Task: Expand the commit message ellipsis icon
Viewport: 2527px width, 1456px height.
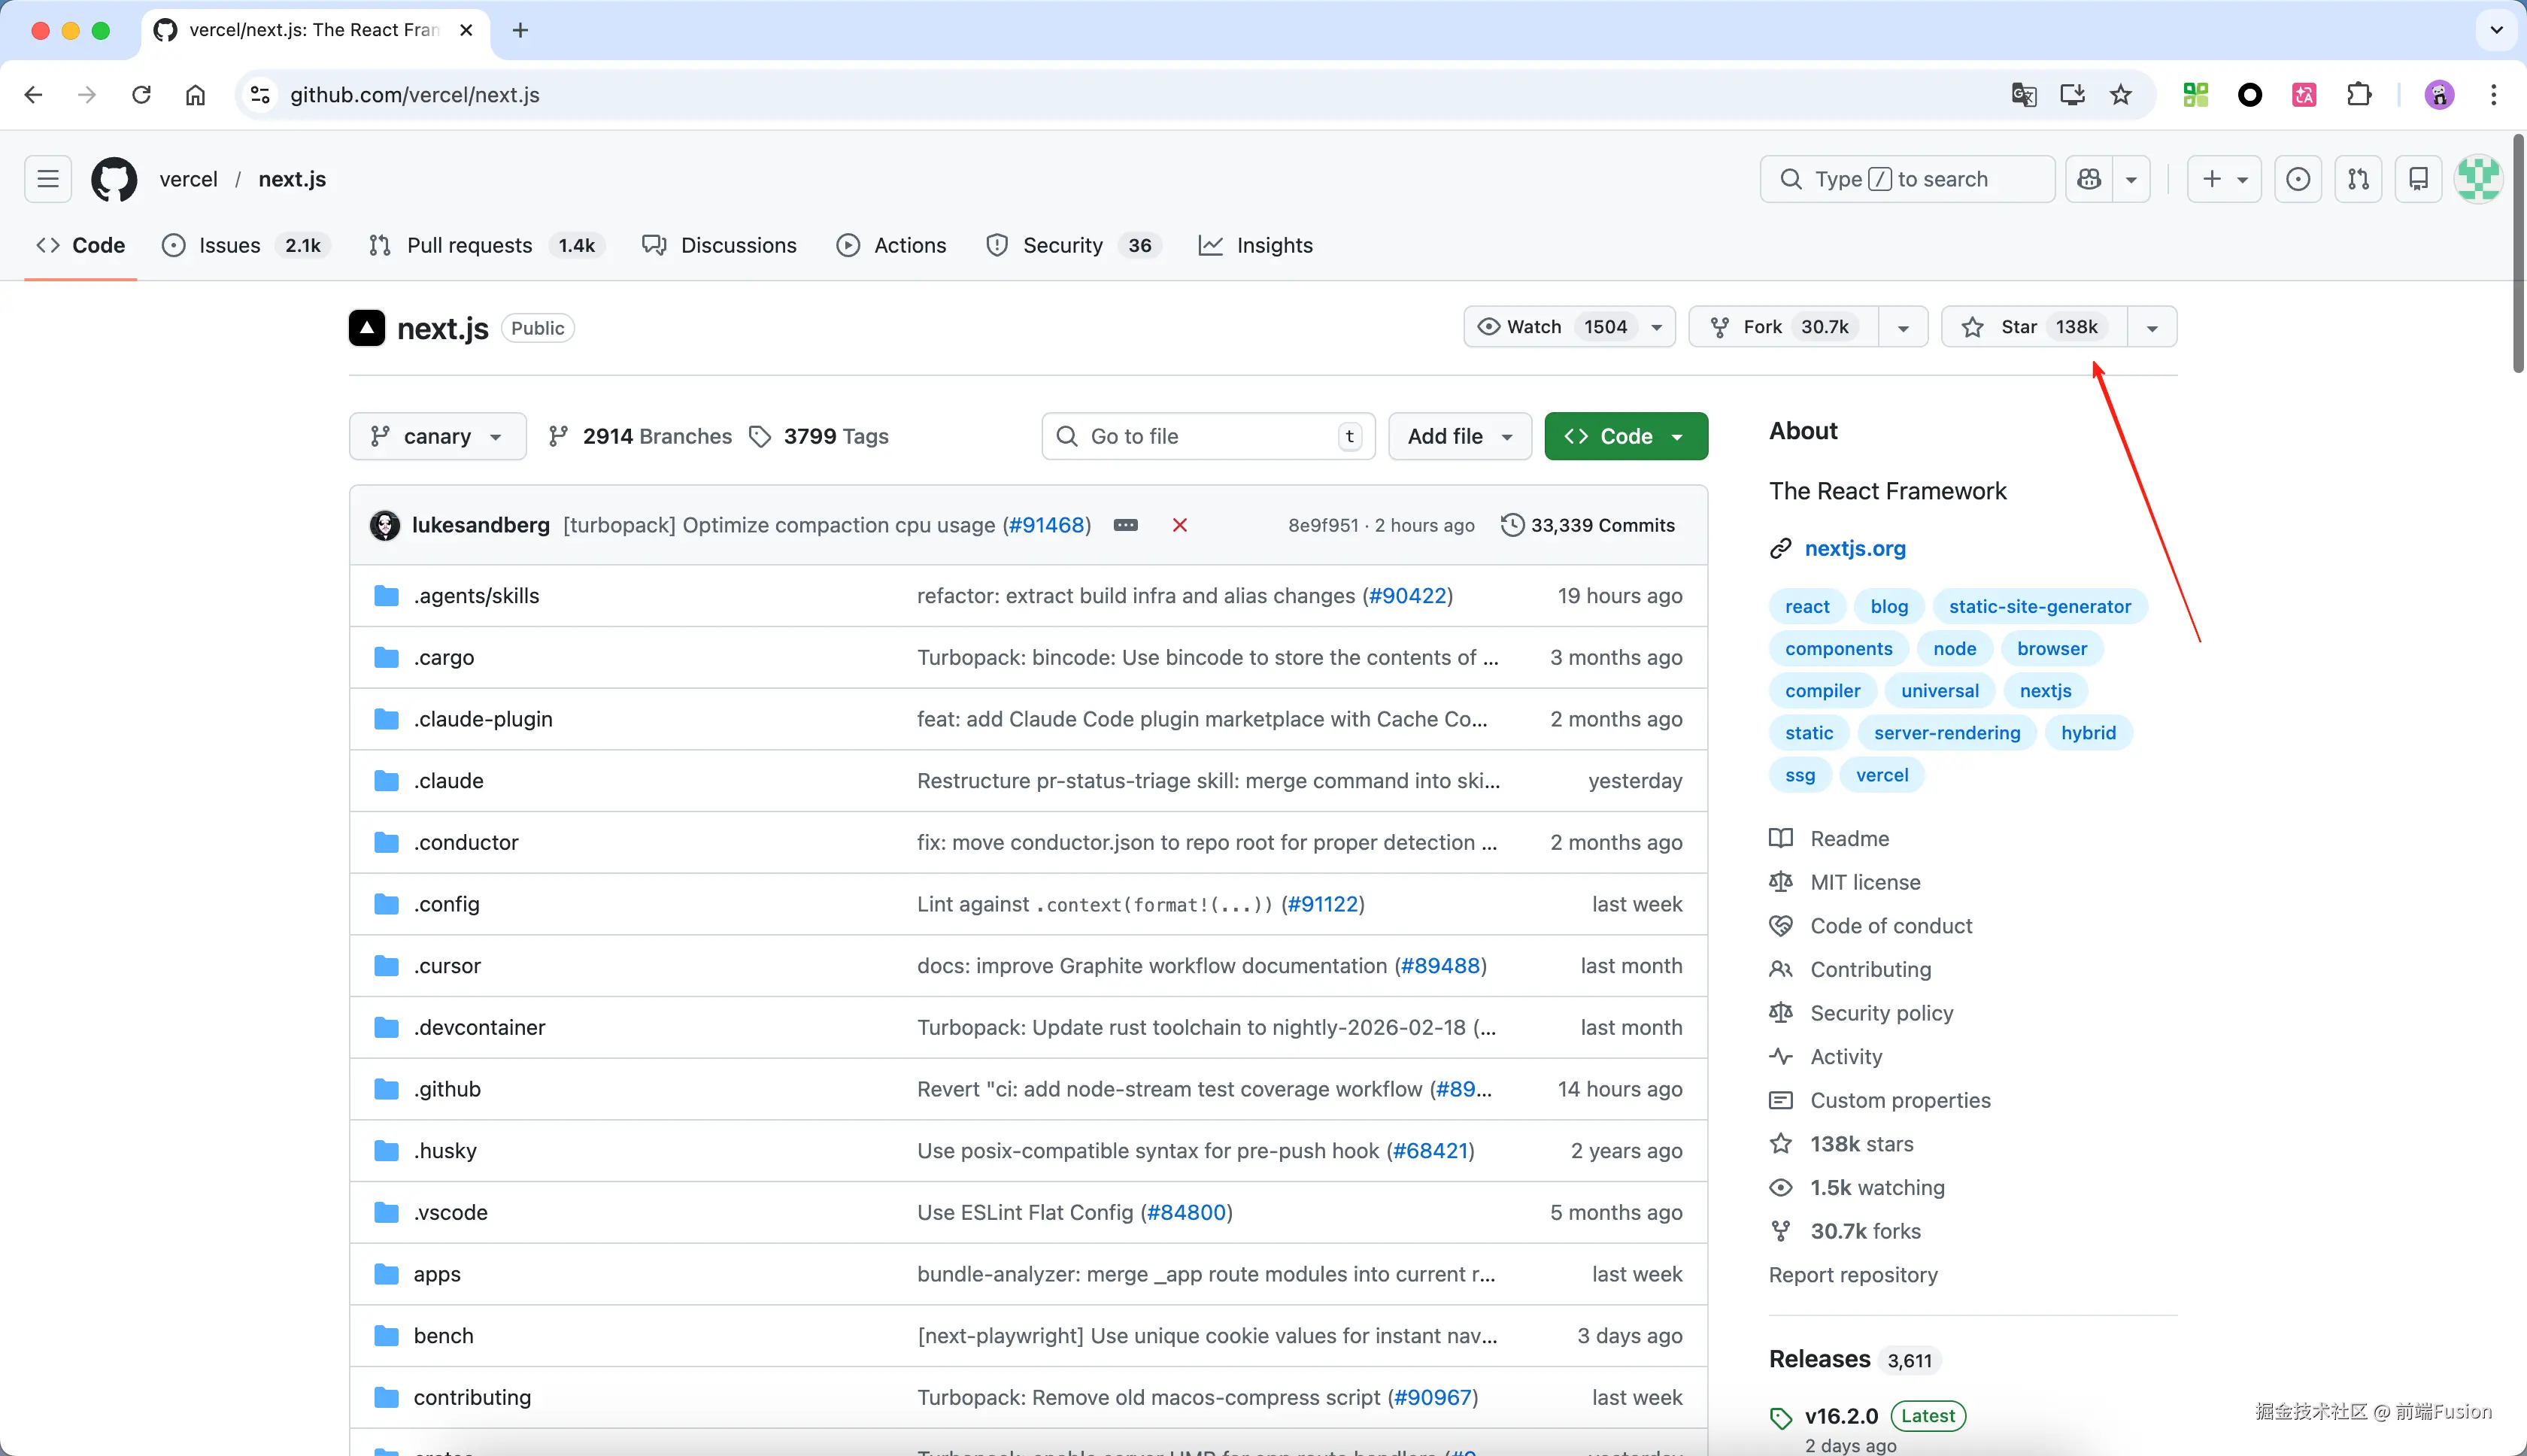Action: [x=1126, y=524]
